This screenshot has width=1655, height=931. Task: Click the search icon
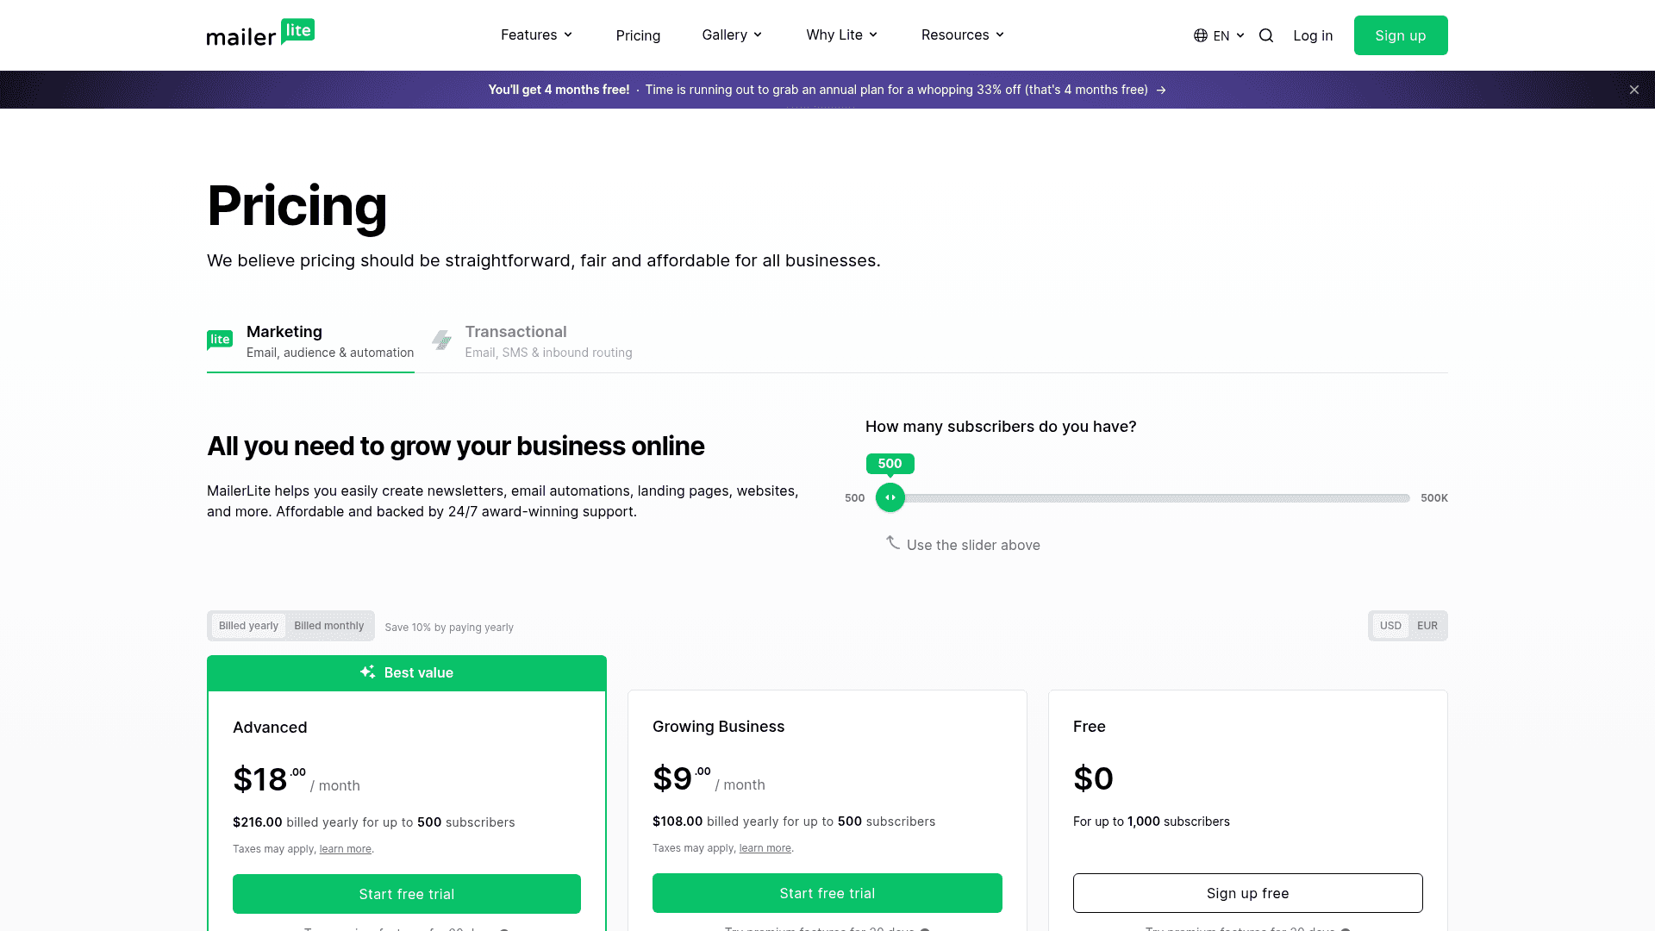[x=1265, y=35]
